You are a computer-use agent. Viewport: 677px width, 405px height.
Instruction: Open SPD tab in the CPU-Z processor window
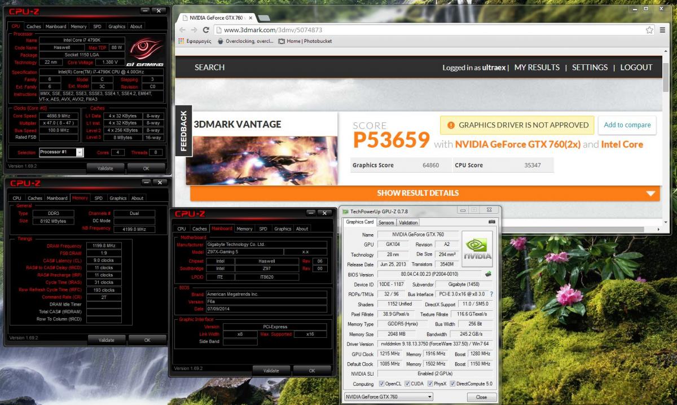click(x=97, y=27)
